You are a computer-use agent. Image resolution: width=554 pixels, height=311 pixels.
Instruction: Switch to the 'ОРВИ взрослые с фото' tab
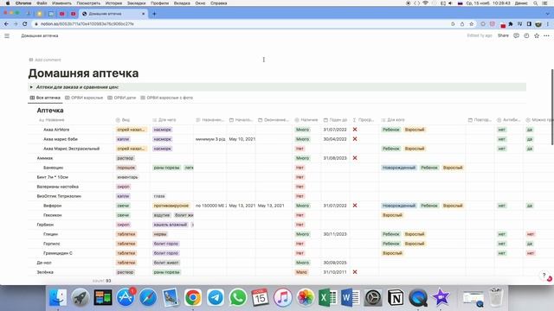coord(167,98)
